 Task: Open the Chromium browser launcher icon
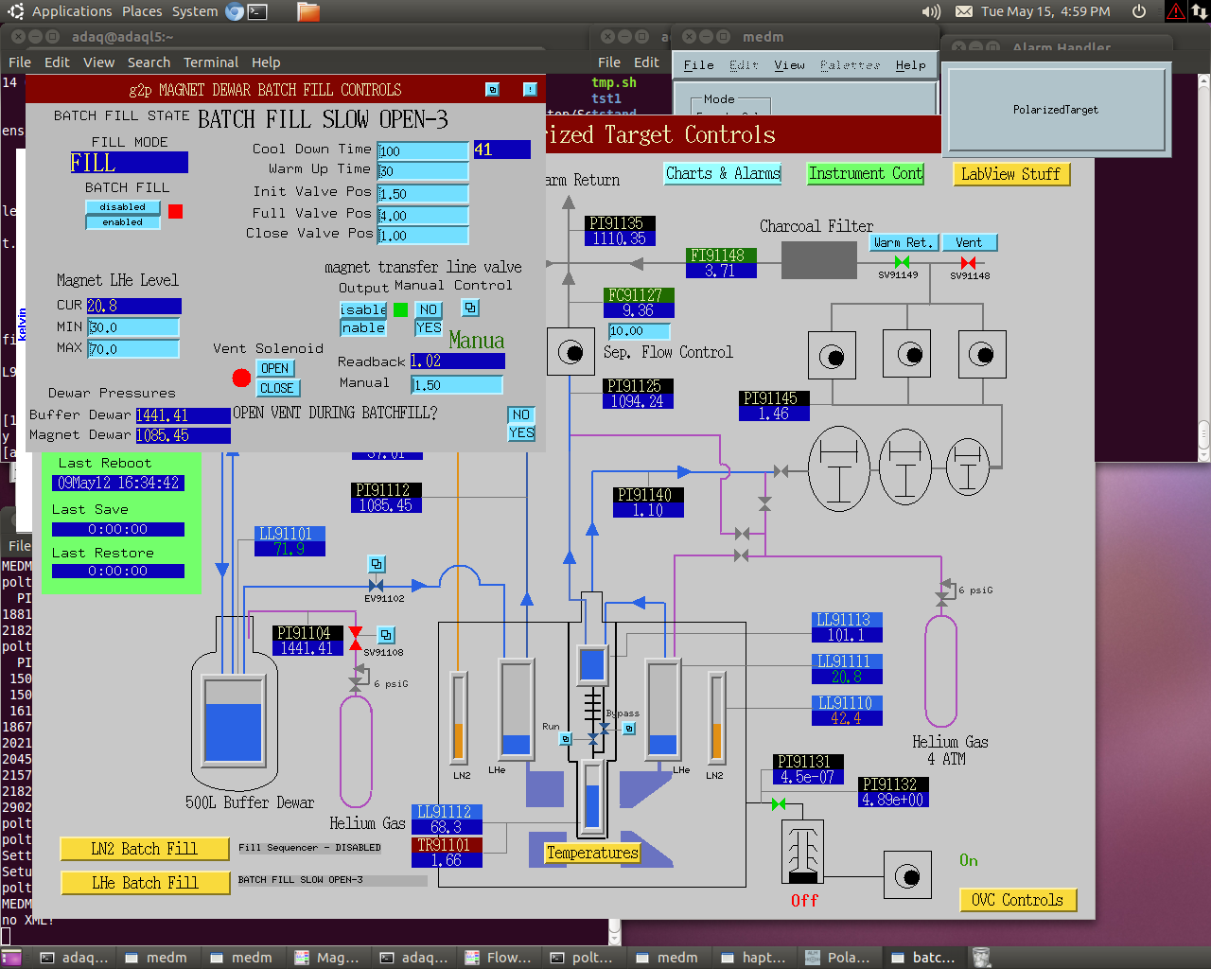(235, 11)
